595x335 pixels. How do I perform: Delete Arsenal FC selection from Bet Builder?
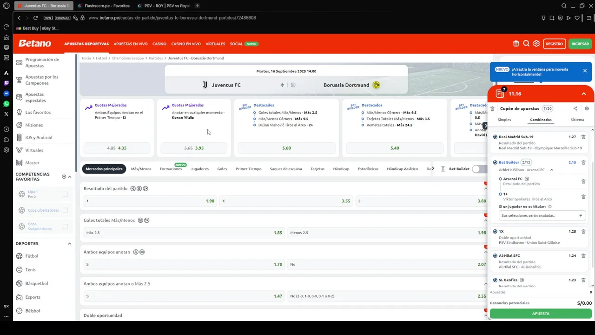coord(583,181)
